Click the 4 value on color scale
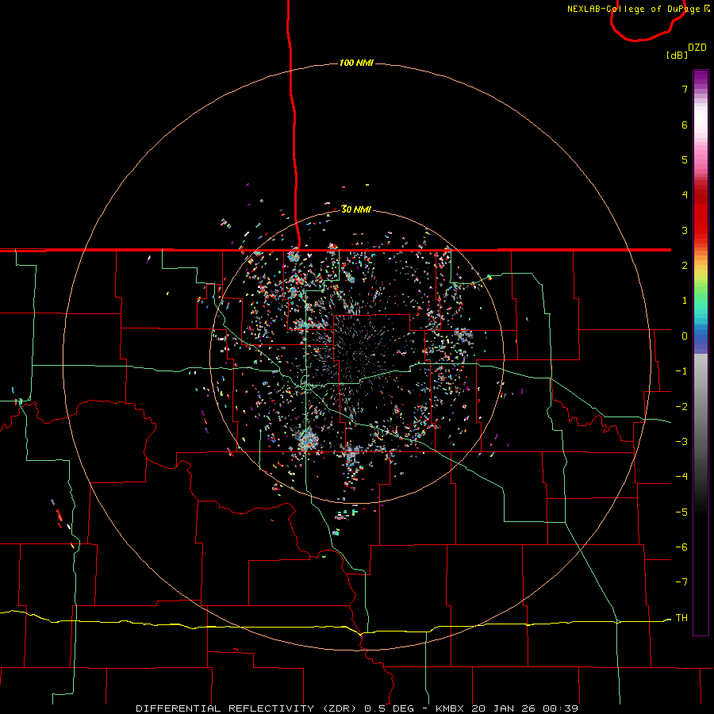This screenshot has width=714, height=714. click(x=685, y=195)
